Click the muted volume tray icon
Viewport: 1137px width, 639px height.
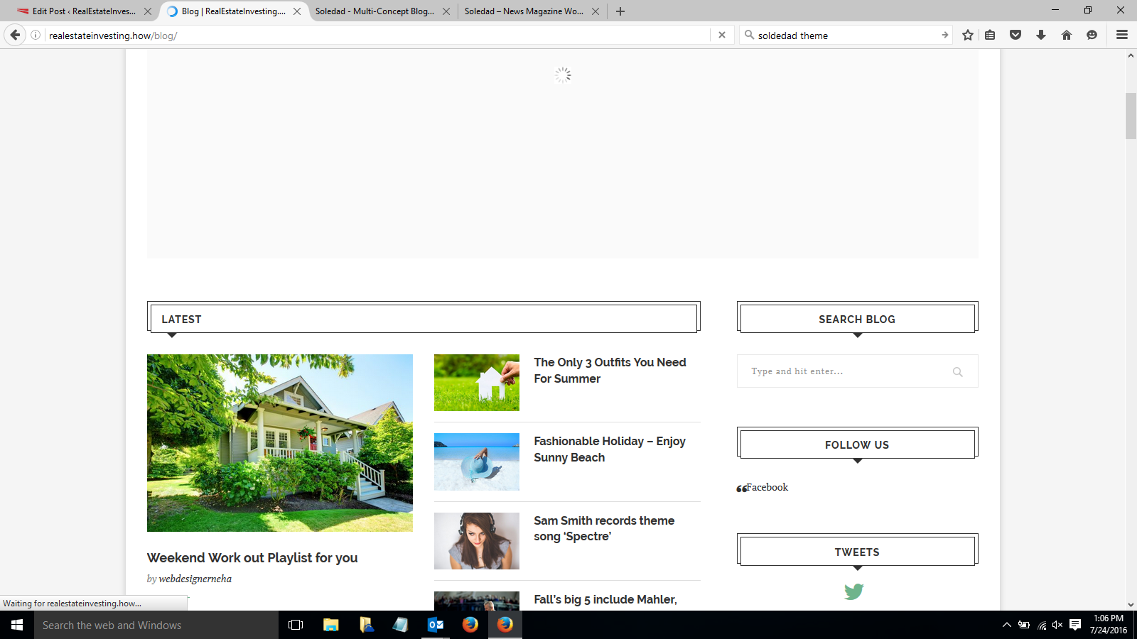(x=1057, y=625)
